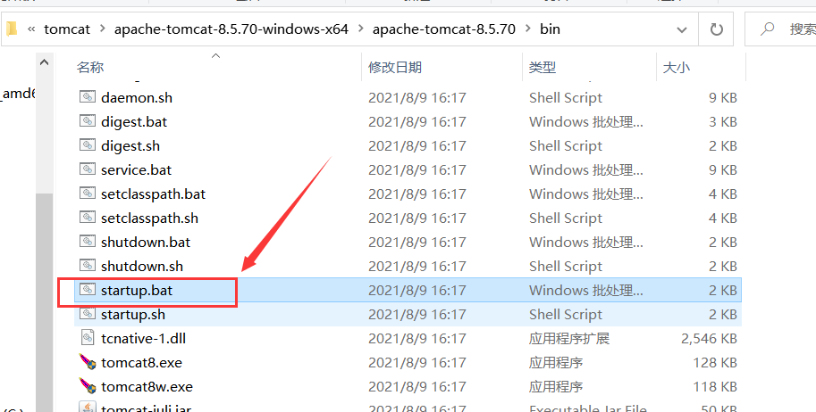This screenshot has width=816, height=412.
Task: Click the tcnative-1.dll file icon
Action: coord(87,338)
